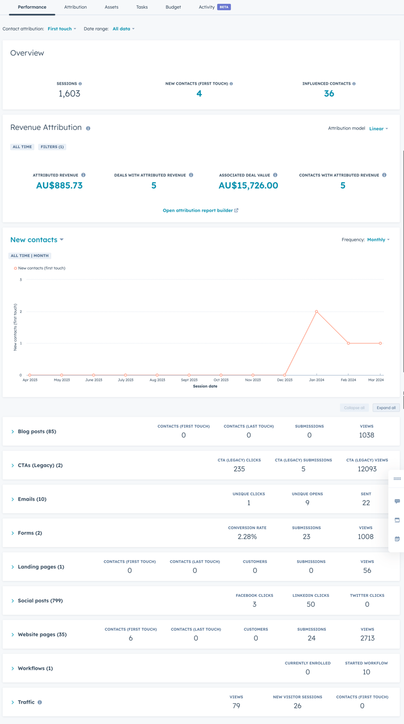404x724 pixels.
Task: Open the calendar icon in side panel
Action: tap(397, 539)
